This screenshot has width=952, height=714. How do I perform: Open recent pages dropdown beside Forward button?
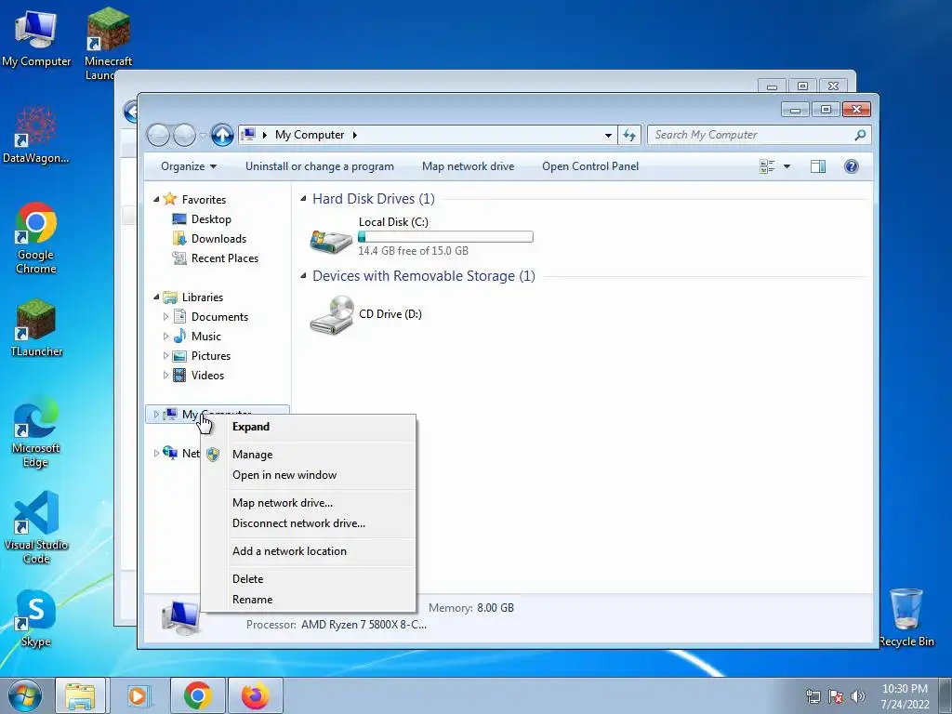click(204, 136)
